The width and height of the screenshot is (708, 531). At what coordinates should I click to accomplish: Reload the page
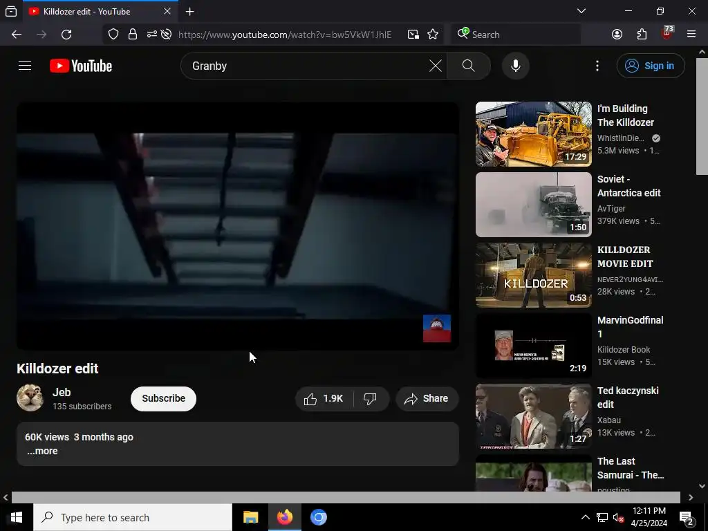click(x=66, y=35)
